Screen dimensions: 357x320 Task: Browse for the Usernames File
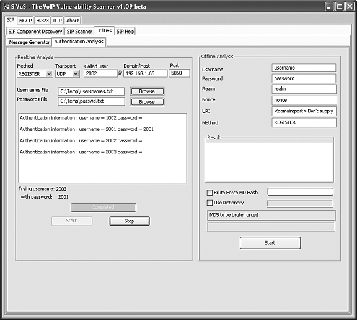pyautogui.click(x=147, y=91)
